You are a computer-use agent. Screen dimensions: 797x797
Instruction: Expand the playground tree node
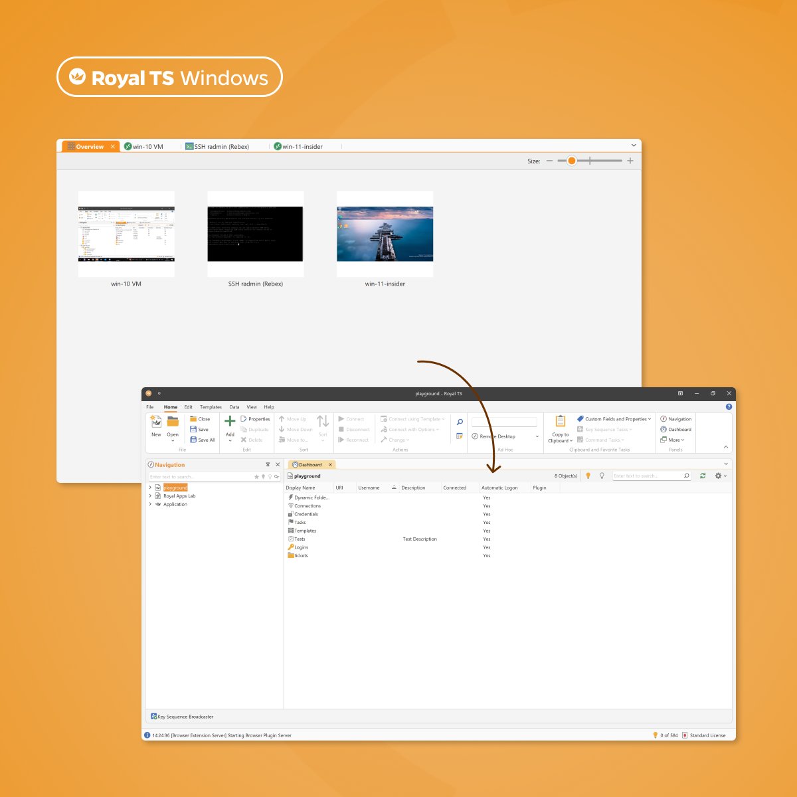tap(150, 487)
